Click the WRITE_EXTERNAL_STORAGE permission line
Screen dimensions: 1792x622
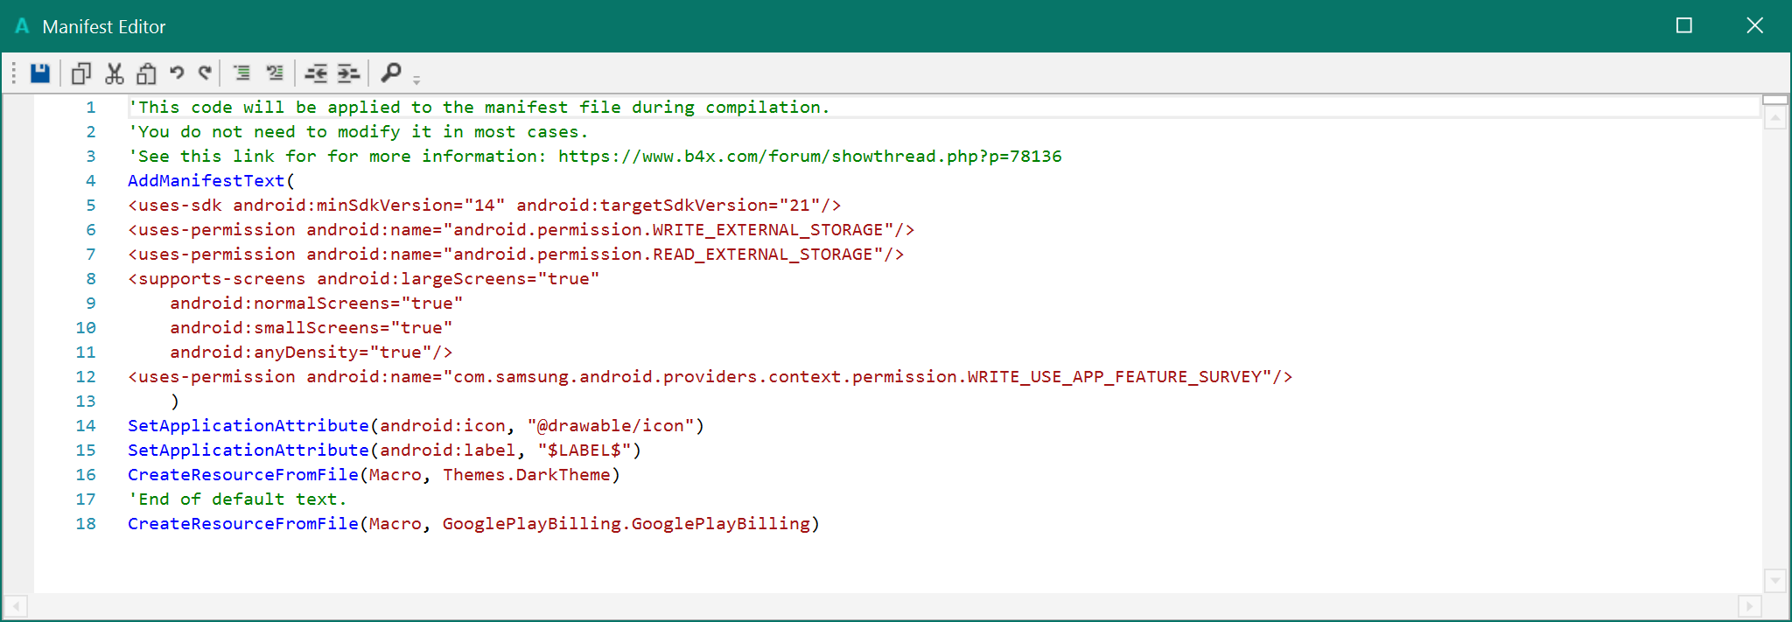pos(521,230)
